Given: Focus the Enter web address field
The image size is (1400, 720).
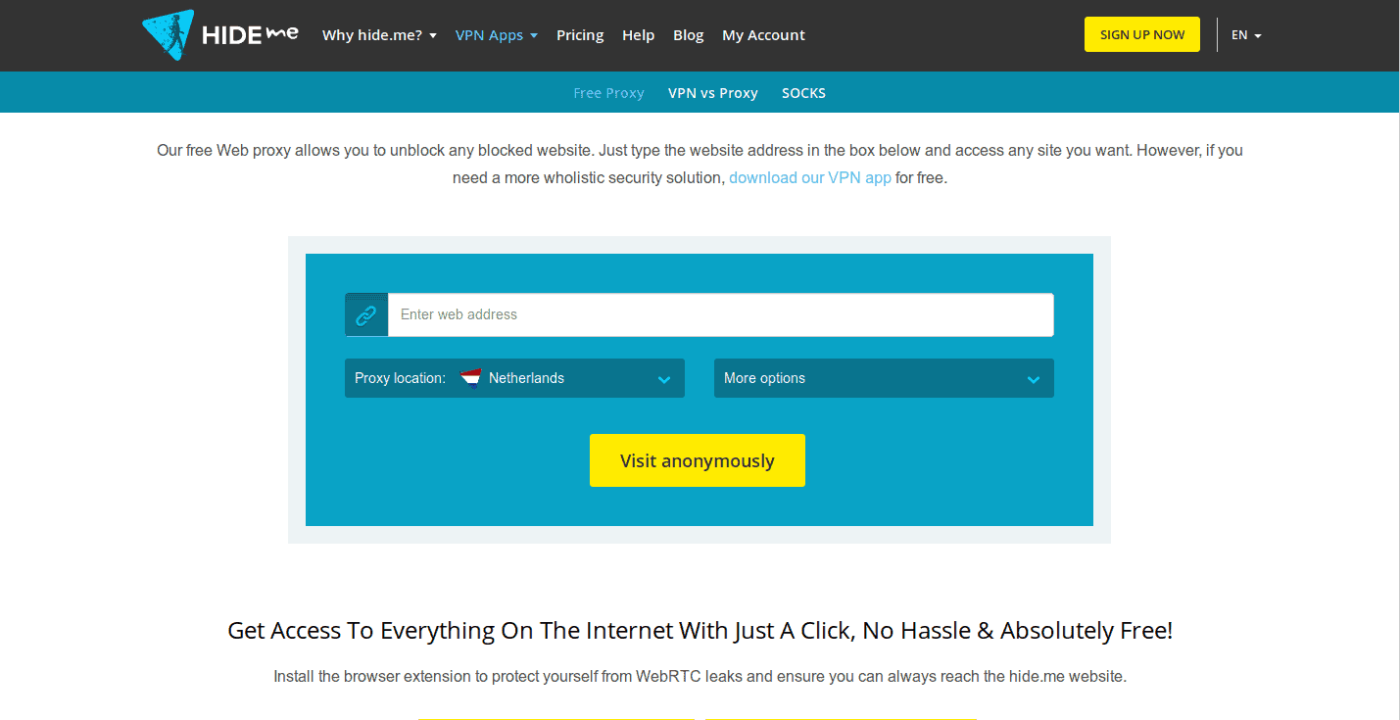Looking at the screenshot, I should (x=721, y=314).
